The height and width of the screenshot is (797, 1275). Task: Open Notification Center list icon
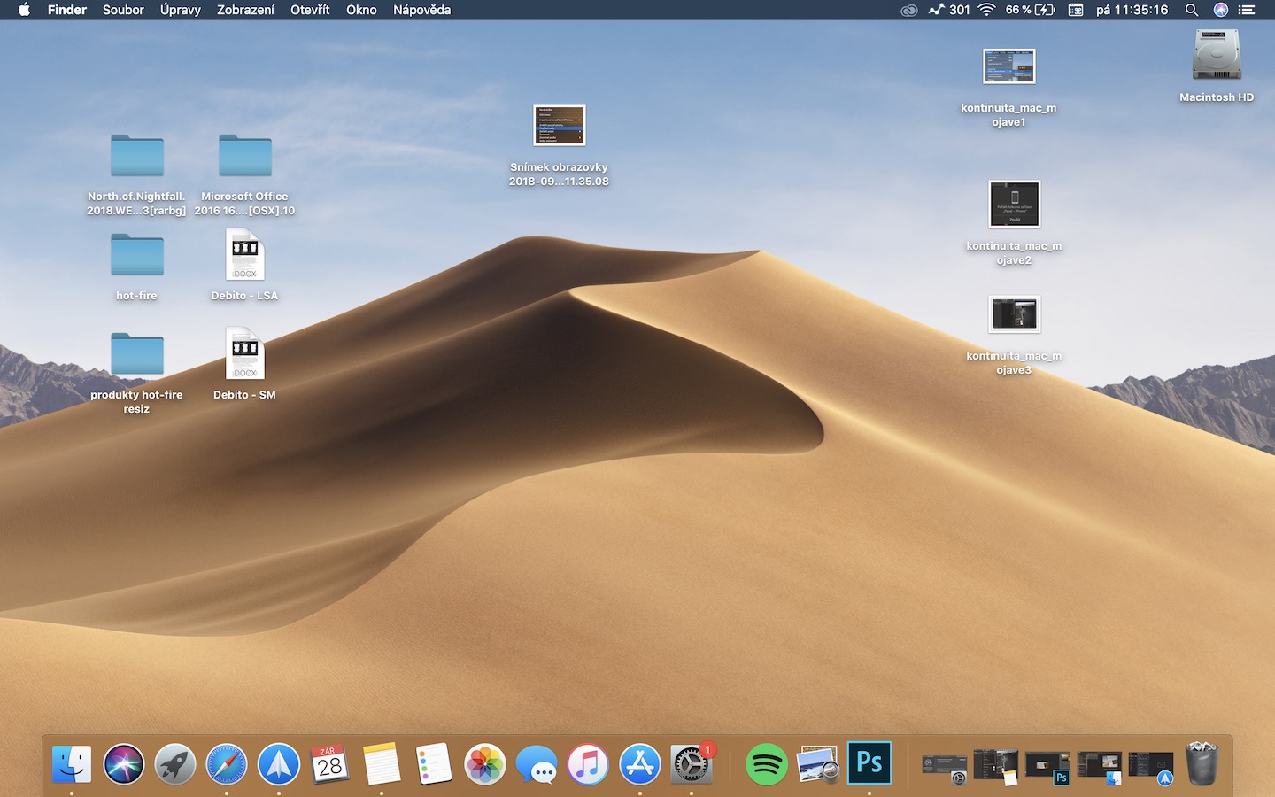(1247, 10)
